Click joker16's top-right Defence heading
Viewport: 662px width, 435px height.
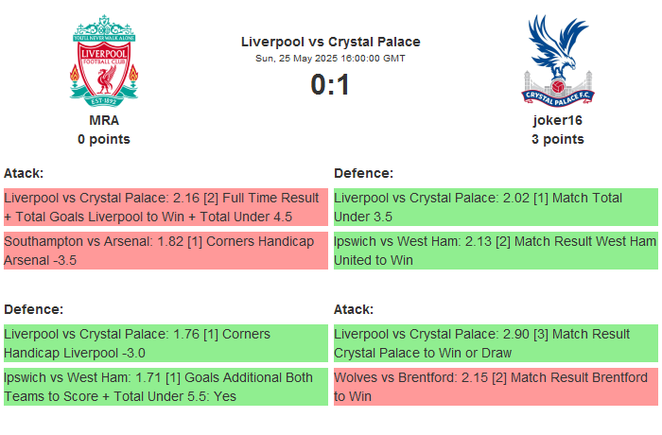point(363,173)
